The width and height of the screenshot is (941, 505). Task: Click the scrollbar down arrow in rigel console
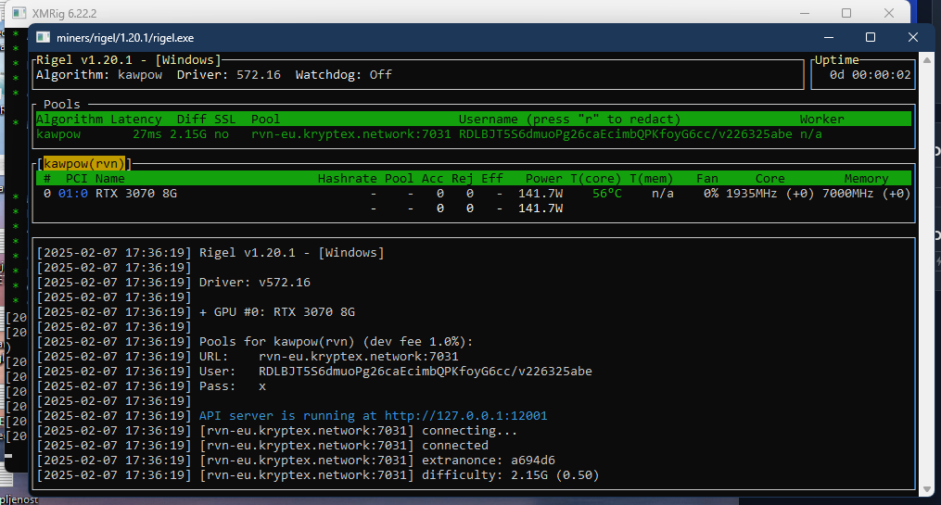click(926, 489)
